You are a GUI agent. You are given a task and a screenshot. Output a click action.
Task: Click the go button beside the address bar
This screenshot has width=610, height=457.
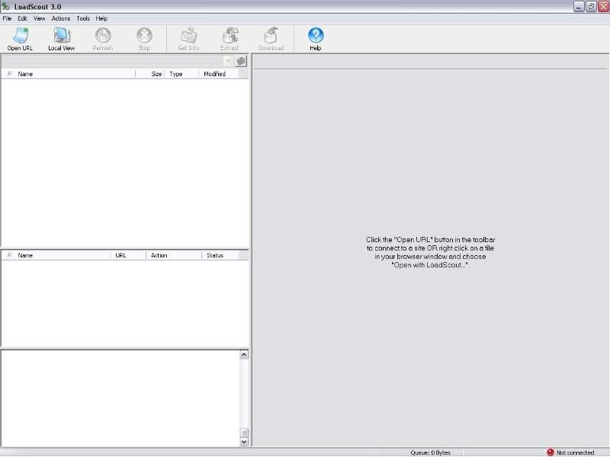241,61
